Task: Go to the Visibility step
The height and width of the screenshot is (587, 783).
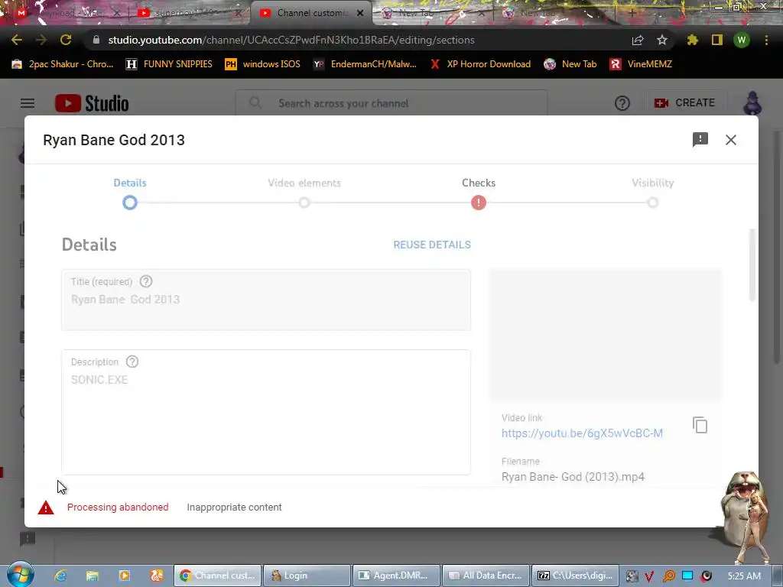Action: coord(653,183)
